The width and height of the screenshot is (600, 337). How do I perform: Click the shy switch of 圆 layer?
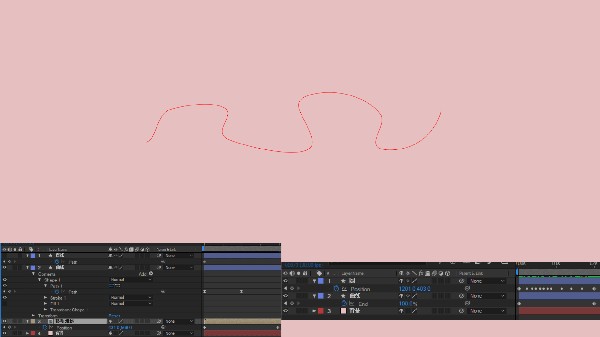click(402, 281)
